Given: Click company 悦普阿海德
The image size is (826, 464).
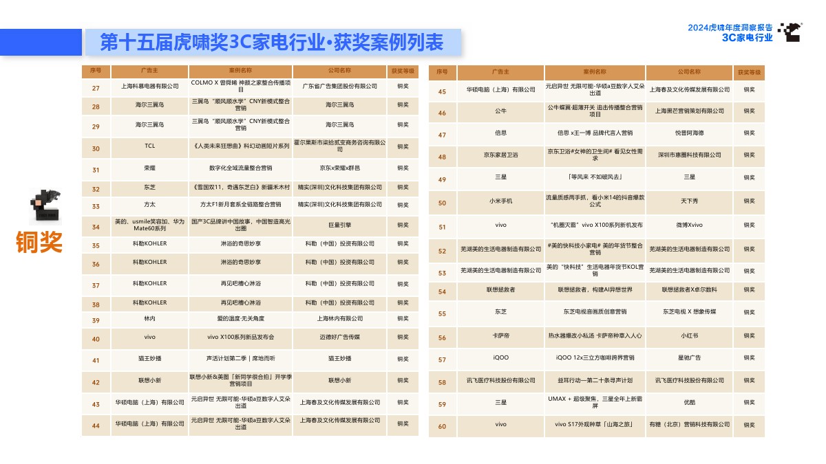Looking at the screenshot, I should 690,133.
